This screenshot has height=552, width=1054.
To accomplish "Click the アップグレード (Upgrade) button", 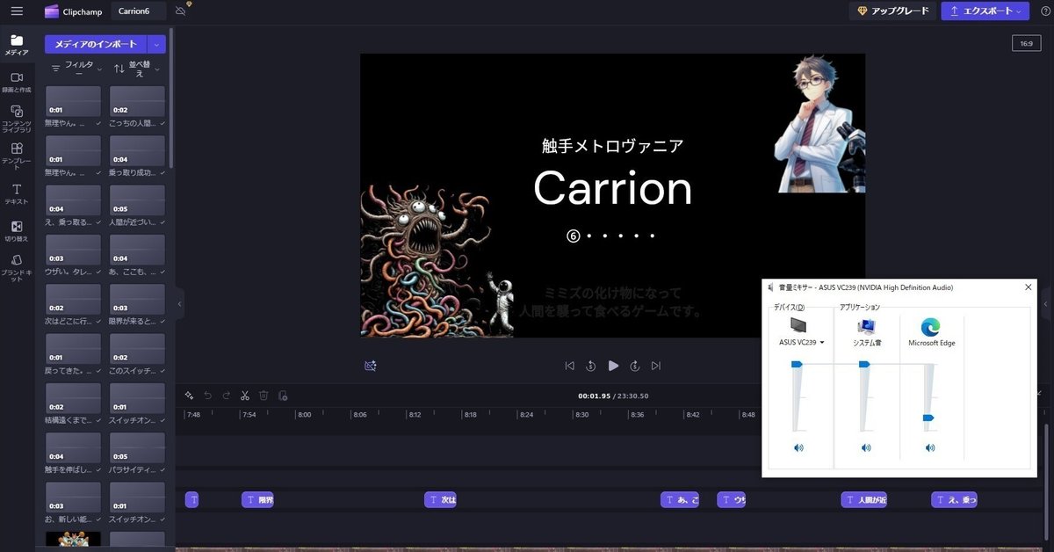I will pos(893,11).
